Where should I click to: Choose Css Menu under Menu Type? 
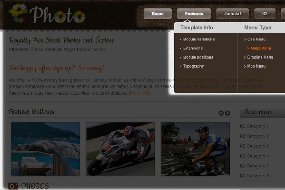(256, 39)
